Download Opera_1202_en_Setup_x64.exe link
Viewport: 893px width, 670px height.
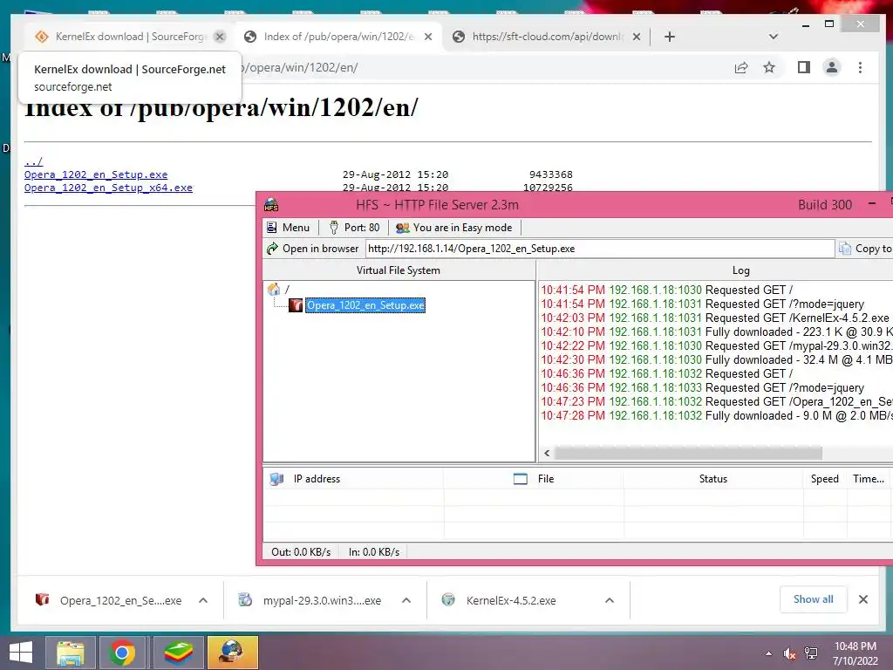(108, 188)
